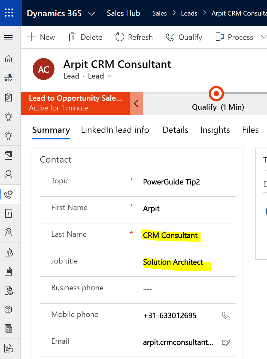Click the highlighted Leads phone icon
267x359 pixels.
click(x=8, y=194)
